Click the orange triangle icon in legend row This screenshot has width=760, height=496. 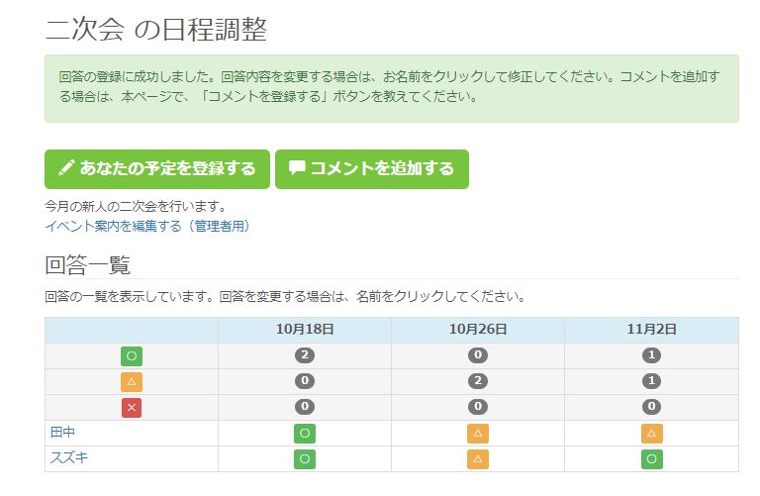tap(132, 381)
